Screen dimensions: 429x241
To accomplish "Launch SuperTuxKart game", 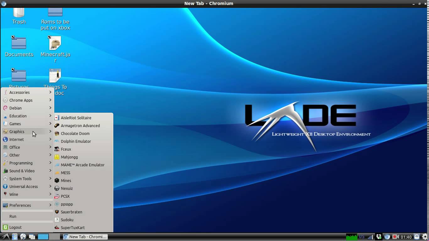I will click(83, 228).
